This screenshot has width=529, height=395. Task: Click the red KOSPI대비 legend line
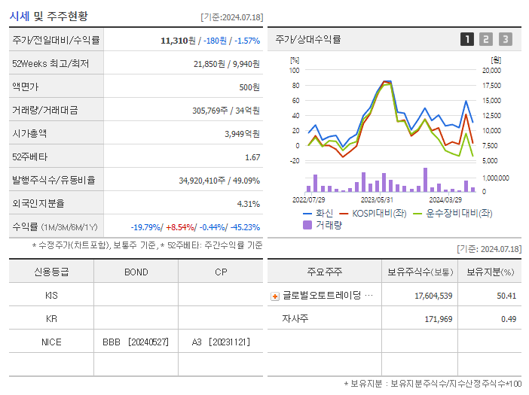click(x=344, y=214)
